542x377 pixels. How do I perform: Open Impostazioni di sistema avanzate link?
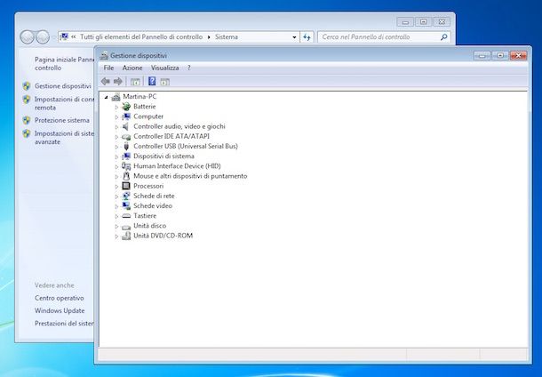point(64,138)
